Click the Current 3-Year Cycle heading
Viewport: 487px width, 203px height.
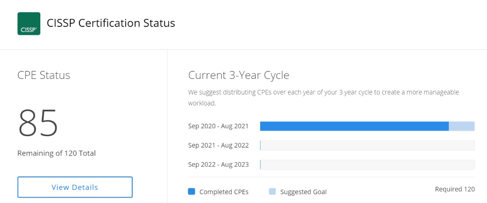pyautogui.click(x=239, y=75)
